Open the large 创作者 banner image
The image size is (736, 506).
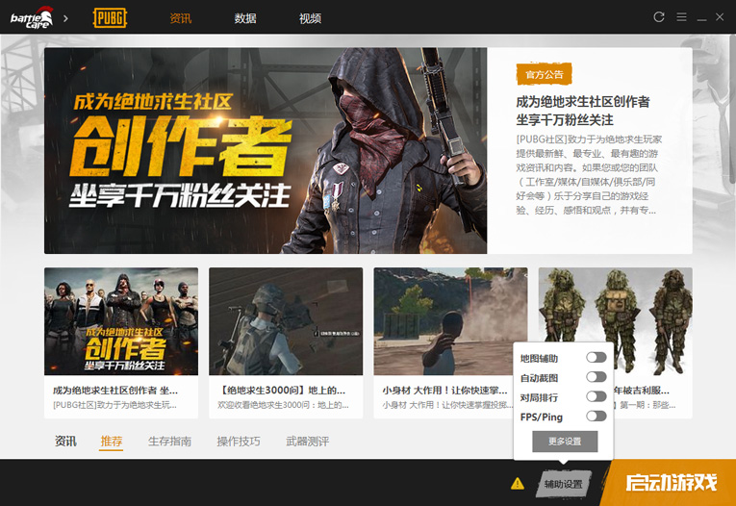266,151
